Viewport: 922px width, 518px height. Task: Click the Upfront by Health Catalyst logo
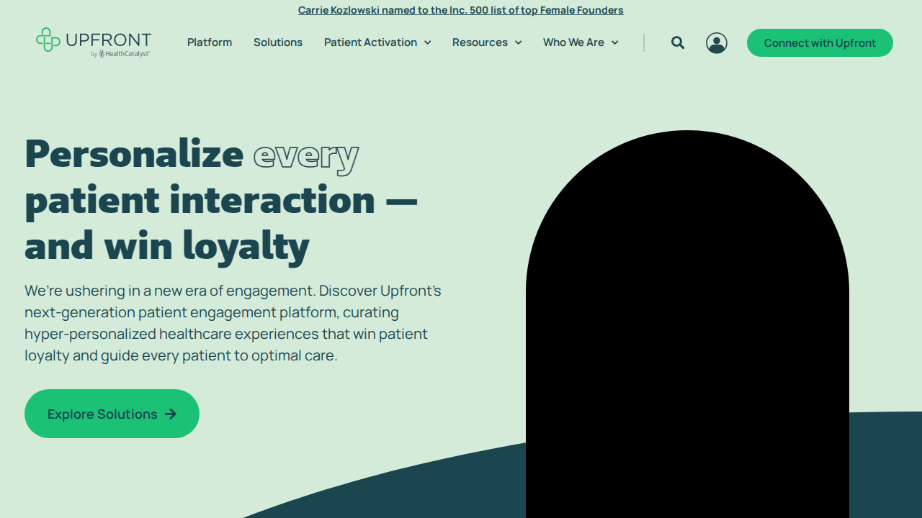[x=94, y=42]
